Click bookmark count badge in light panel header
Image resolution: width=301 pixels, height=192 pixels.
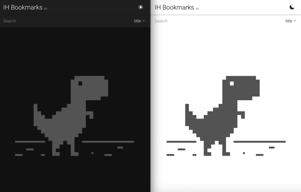197,9
